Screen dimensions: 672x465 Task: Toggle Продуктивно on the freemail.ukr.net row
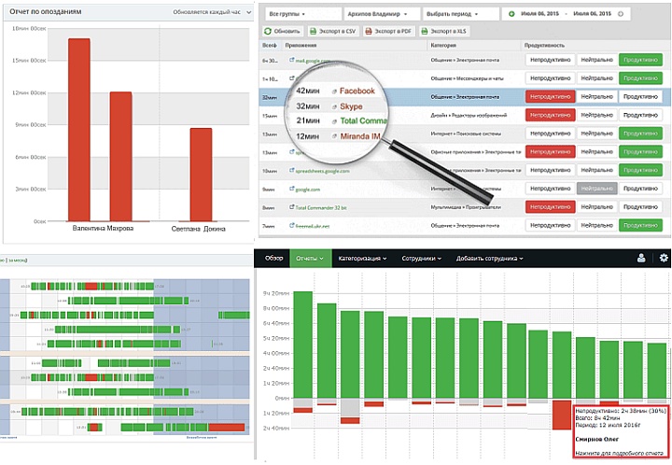[x=640, y=225]
